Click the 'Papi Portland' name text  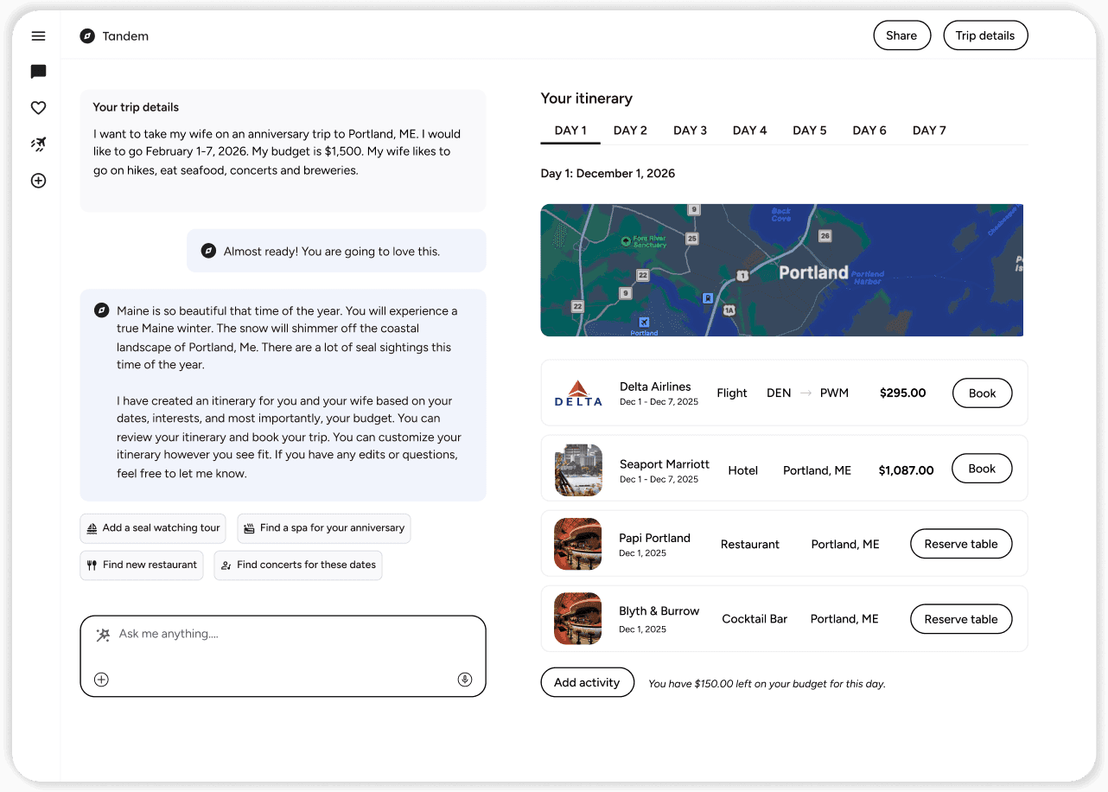654,538
